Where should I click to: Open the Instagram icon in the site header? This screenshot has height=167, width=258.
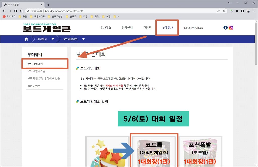231,28
